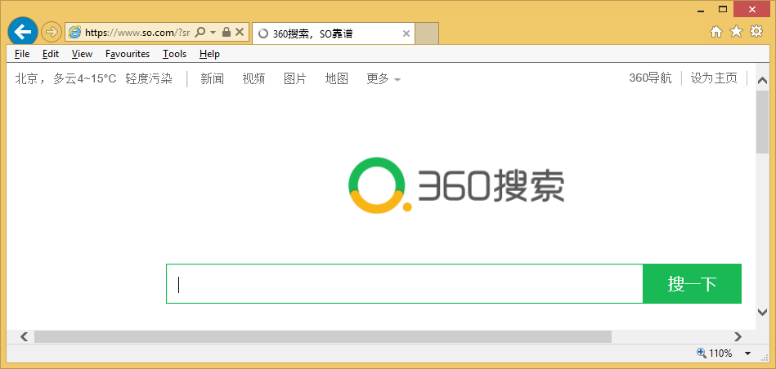
Task: Click the 110% zoom level button
Action: tap(715, 353)
